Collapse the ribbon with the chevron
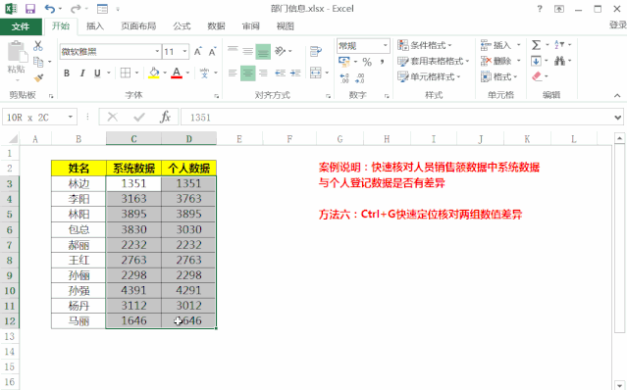627x390 pixels. click(x=617, y=95)
